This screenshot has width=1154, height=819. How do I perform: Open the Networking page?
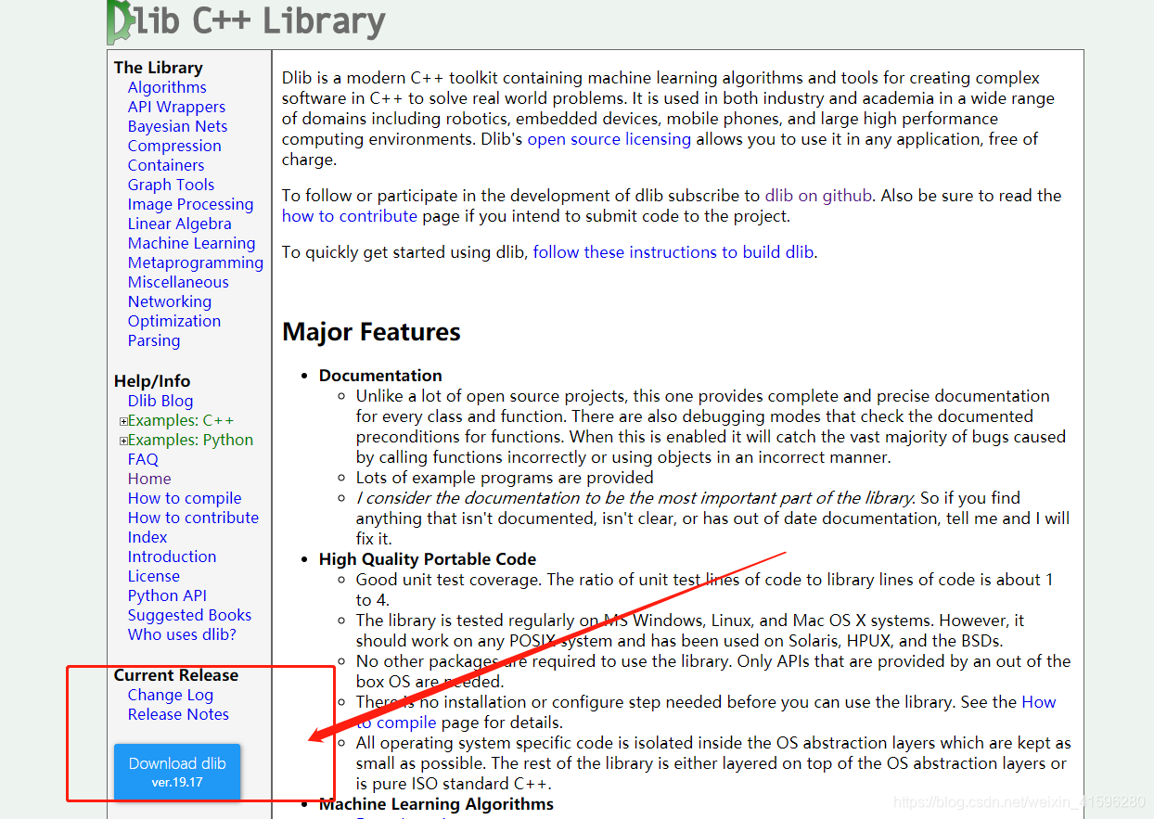click(170, 301)
